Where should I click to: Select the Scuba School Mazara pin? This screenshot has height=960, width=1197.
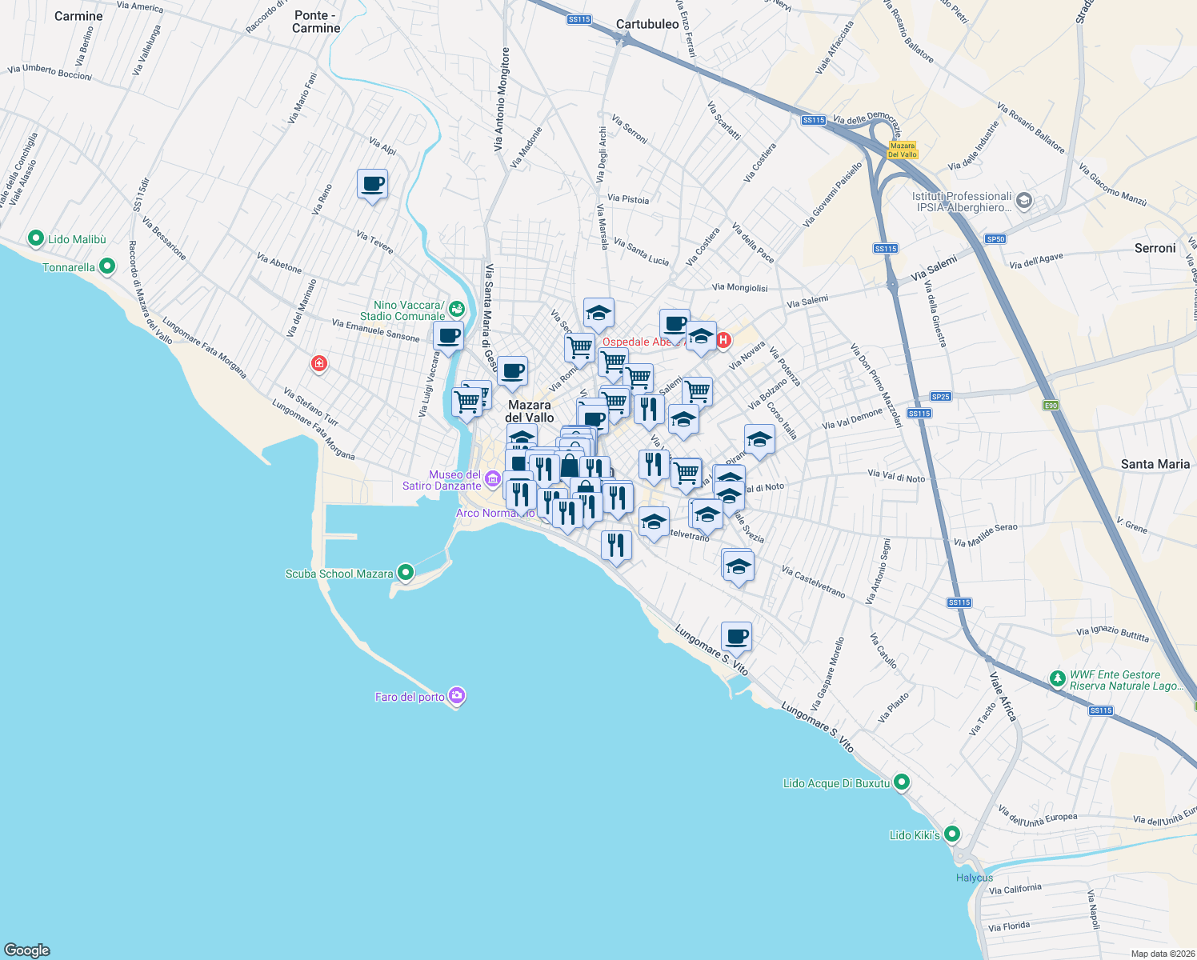[x=406, y=572]
